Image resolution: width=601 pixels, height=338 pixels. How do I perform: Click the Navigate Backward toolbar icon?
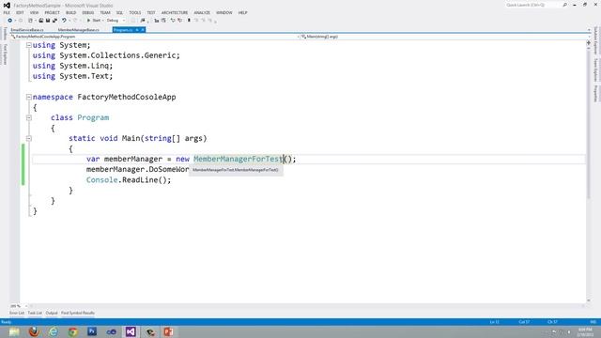coord(10,21)
